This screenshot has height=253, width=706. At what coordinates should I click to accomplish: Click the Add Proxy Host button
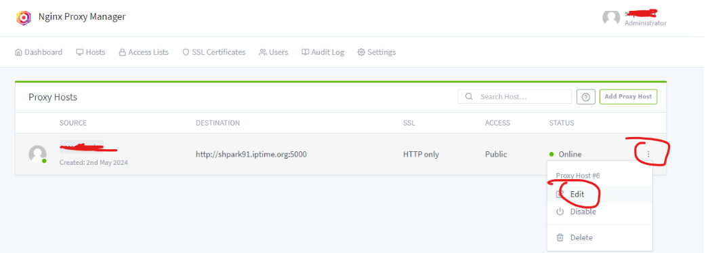pos(628,96)
